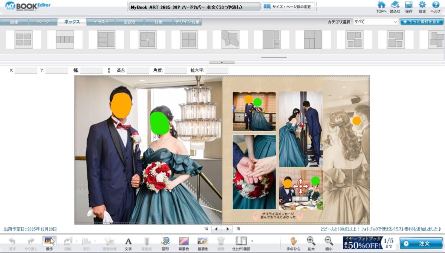Click もっと素材を見る button

[x=422, y=21]
